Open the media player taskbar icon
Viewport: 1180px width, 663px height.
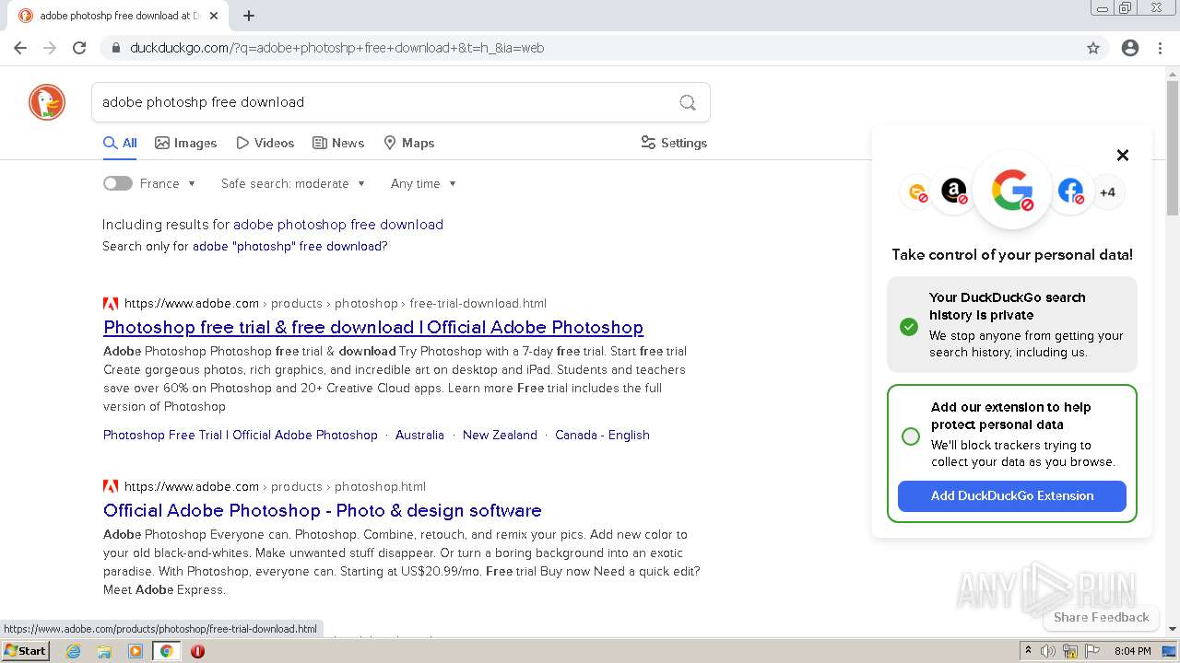pyautogui.click(x=136, y=651)
